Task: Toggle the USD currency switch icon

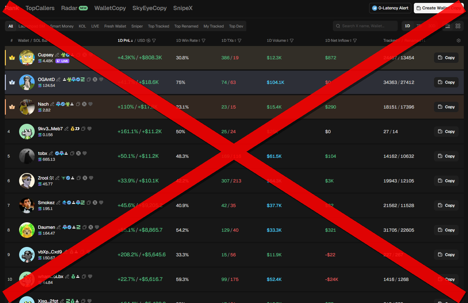Action: pyautogui.click(x=148, y=41)
